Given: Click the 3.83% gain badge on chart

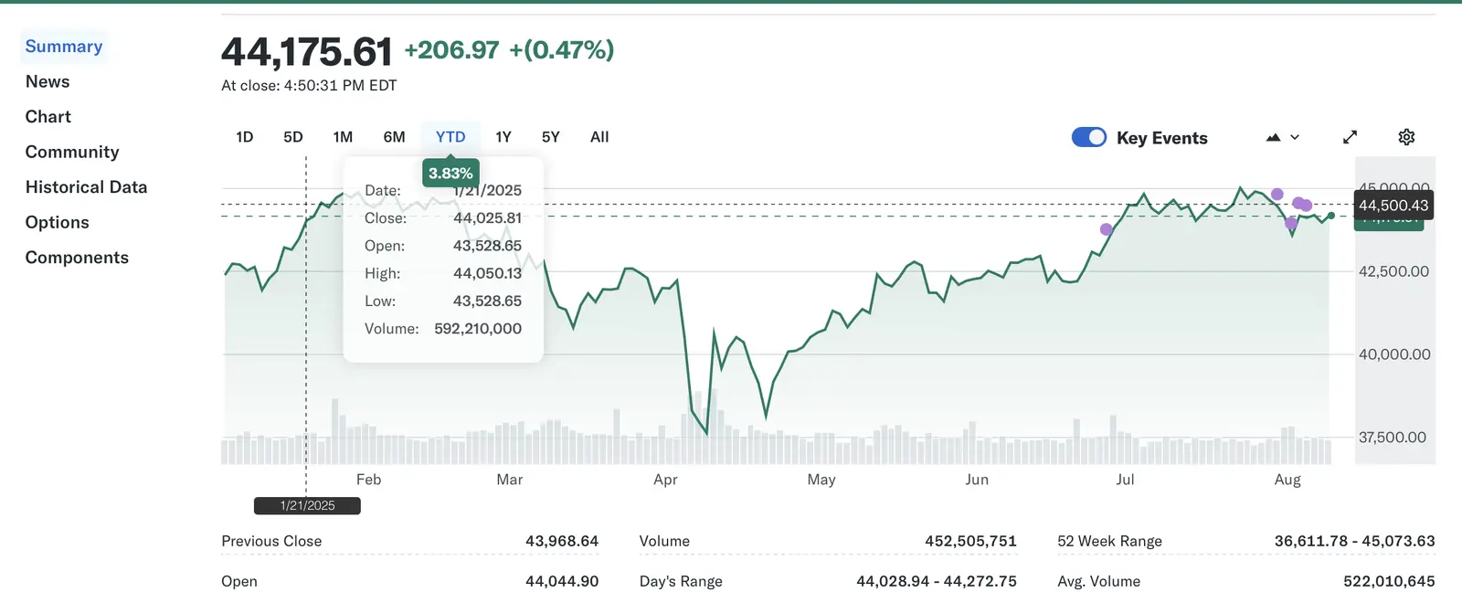Looking at the screenshot, I should coord(450,173).
